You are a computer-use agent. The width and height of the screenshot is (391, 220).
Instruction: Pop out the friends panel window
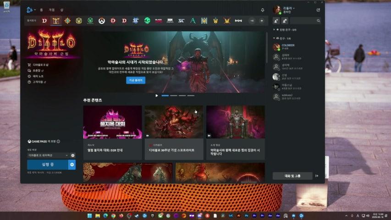coord(318,10)
